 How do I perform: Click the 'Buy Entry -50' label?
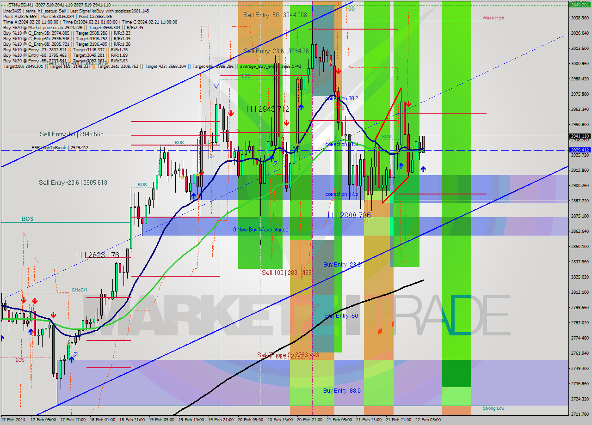[341, 316]
